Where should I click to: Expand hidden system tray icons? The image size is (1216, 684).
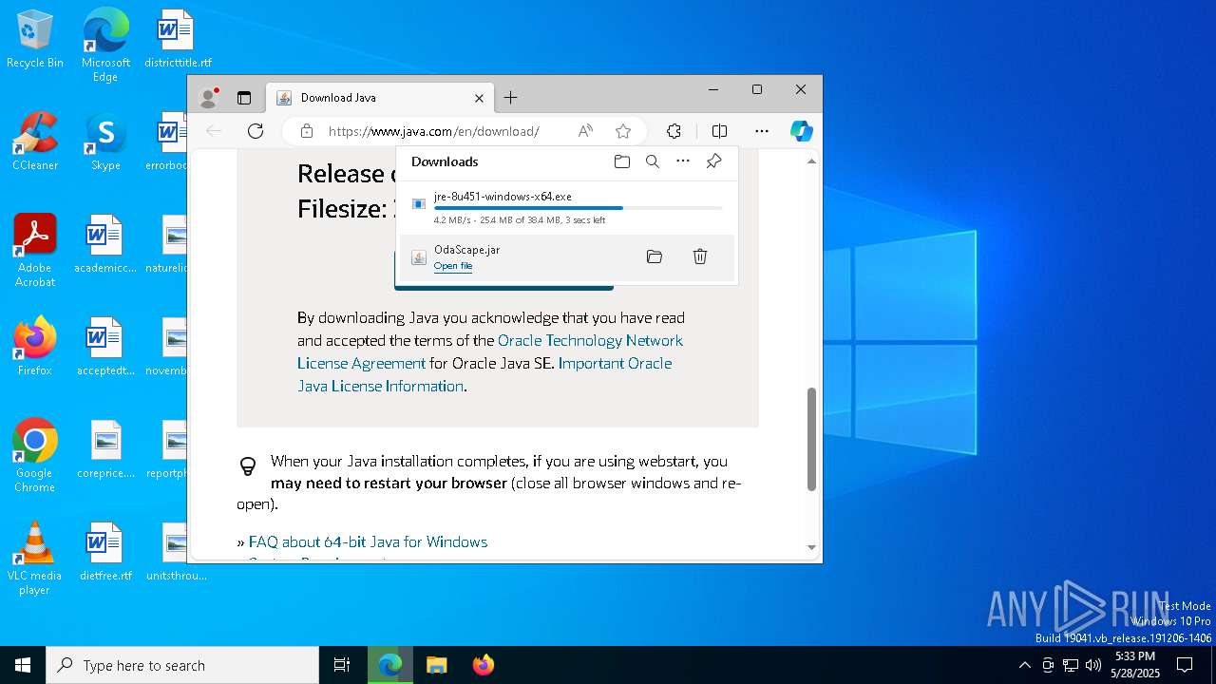[1024, 665]
